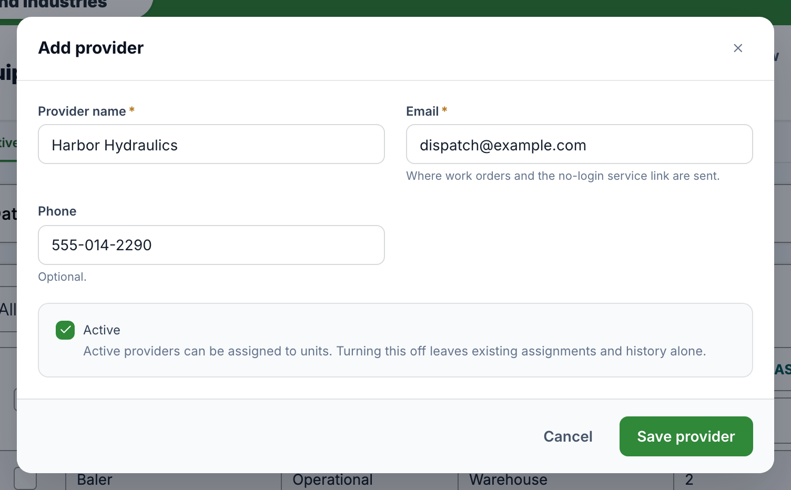Viewport: 791px width, 490px height.
Task: Click the Provider name input field
Action: pyautogui.click(x=211, y=144)
